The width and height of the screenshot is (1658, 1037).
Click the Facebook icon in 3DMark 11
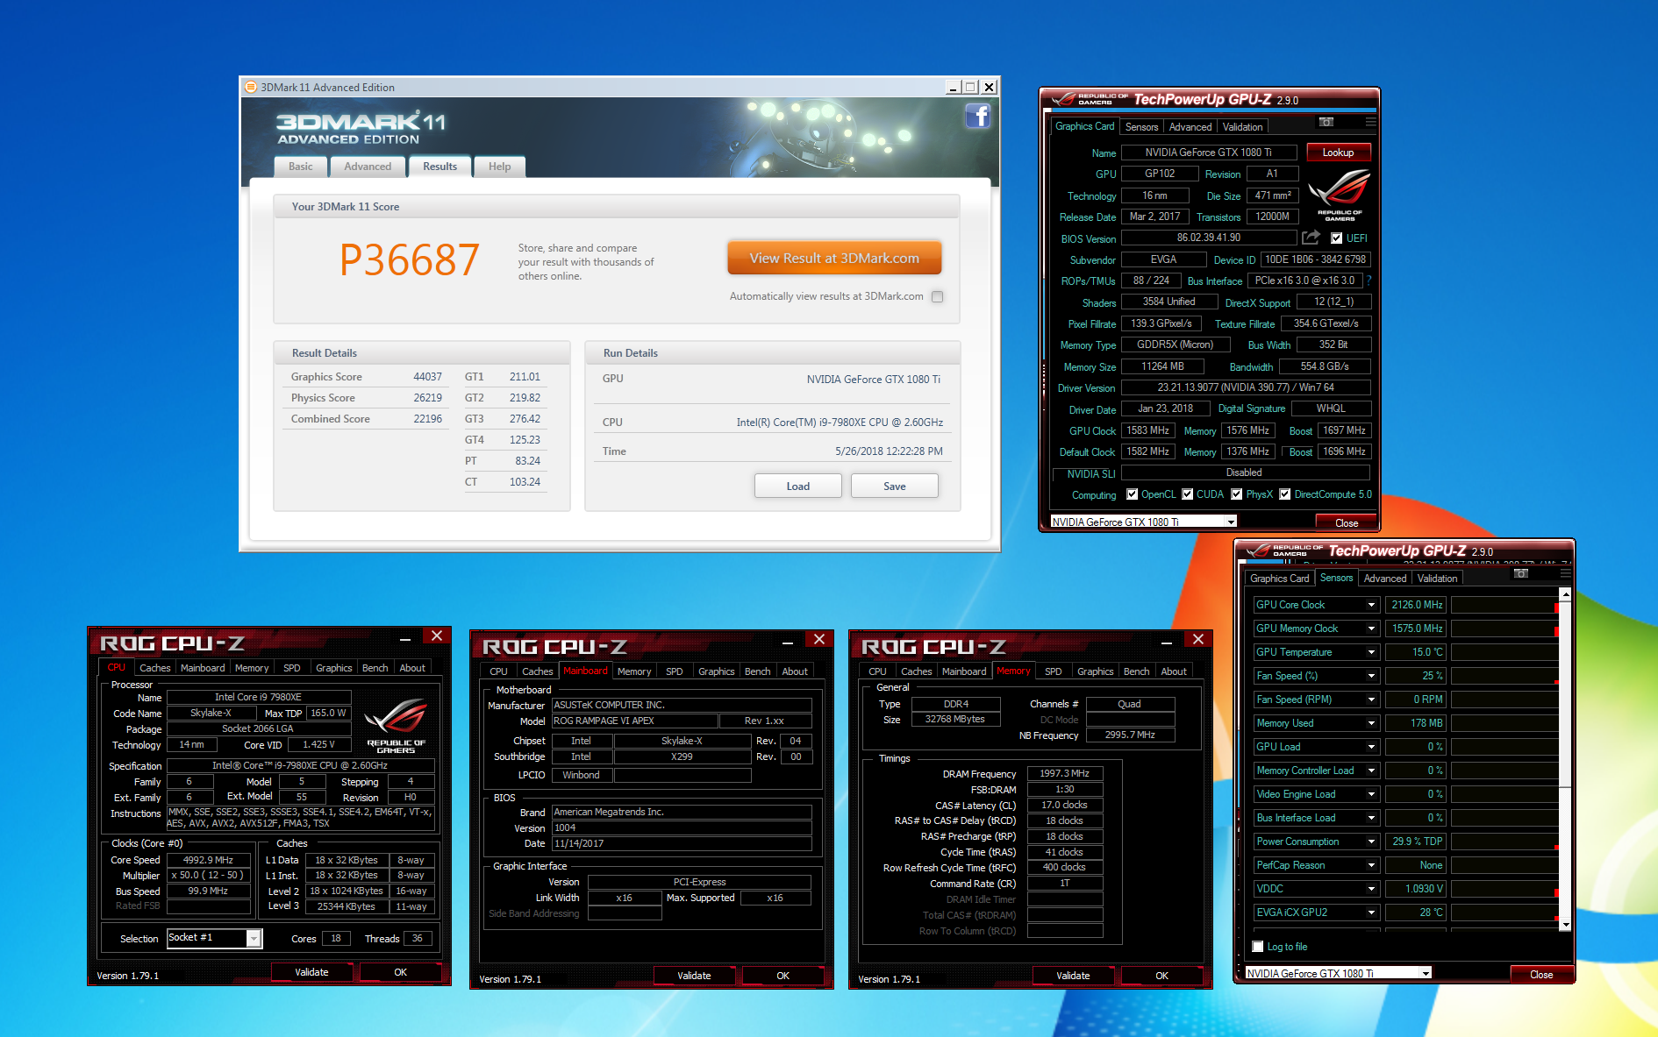pos(978,116)
